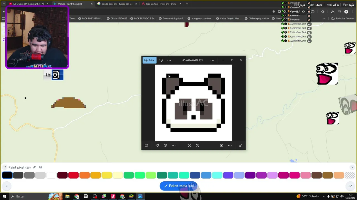
Task: Pick the red color swatch
Action: (x=73, y=175)
